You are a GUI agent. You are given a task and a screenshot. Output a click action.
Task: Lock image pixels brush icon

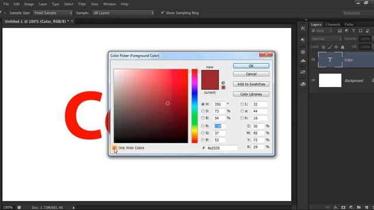(330, 47)
